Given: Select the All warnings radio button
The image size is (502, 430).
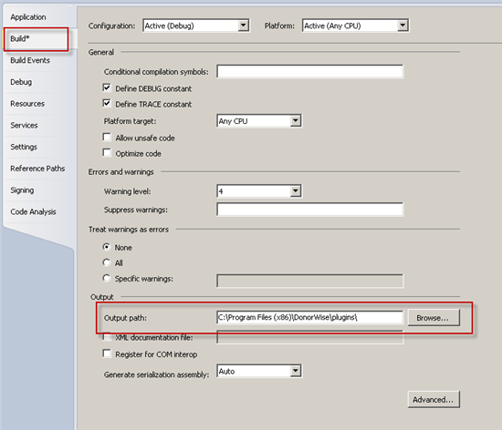Looking at the screenshot, I should pos(106,262).
